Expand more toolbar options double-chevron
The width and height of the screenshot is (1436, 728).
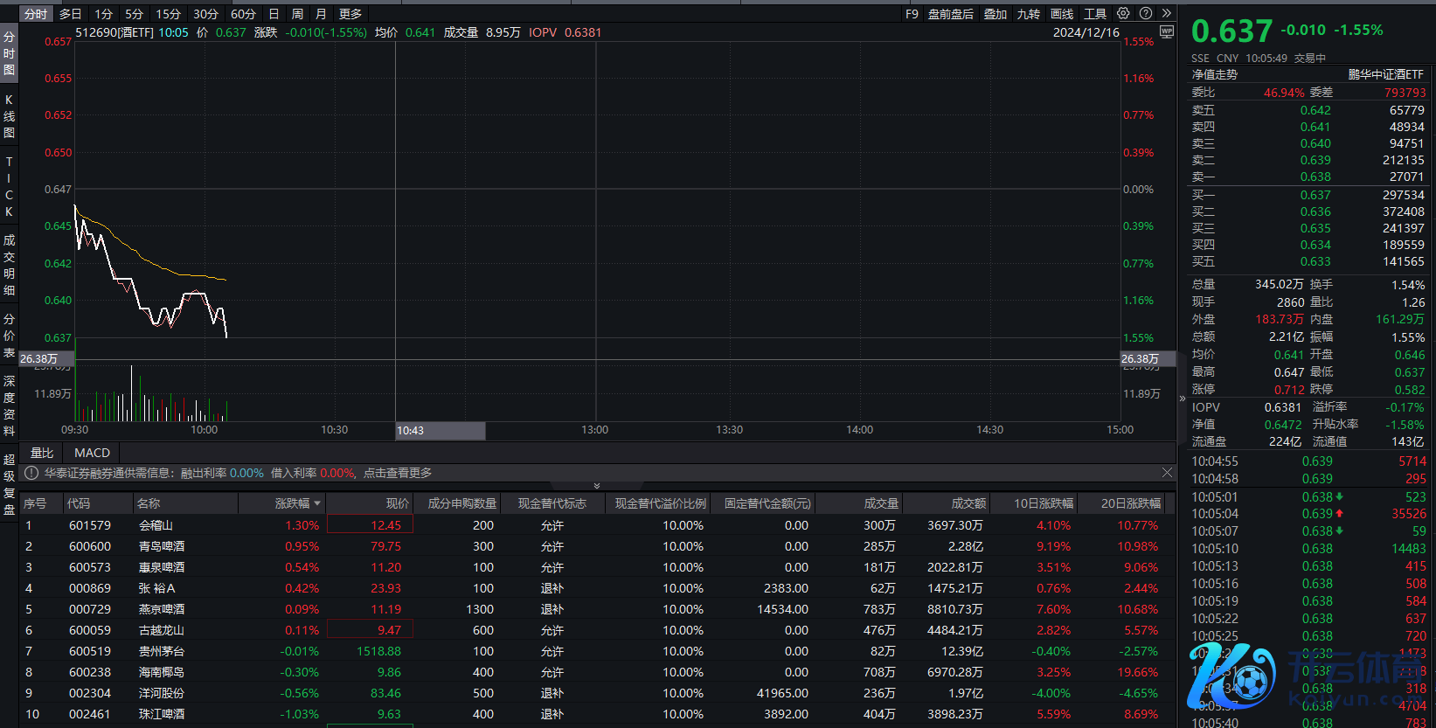pos(1166,13)
